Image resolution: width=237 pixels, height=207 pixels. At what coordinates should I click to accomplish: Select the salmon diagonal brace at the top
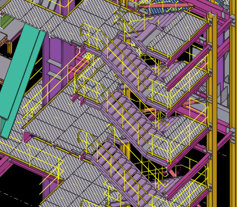pyautogui.click(x=166, y=6)
